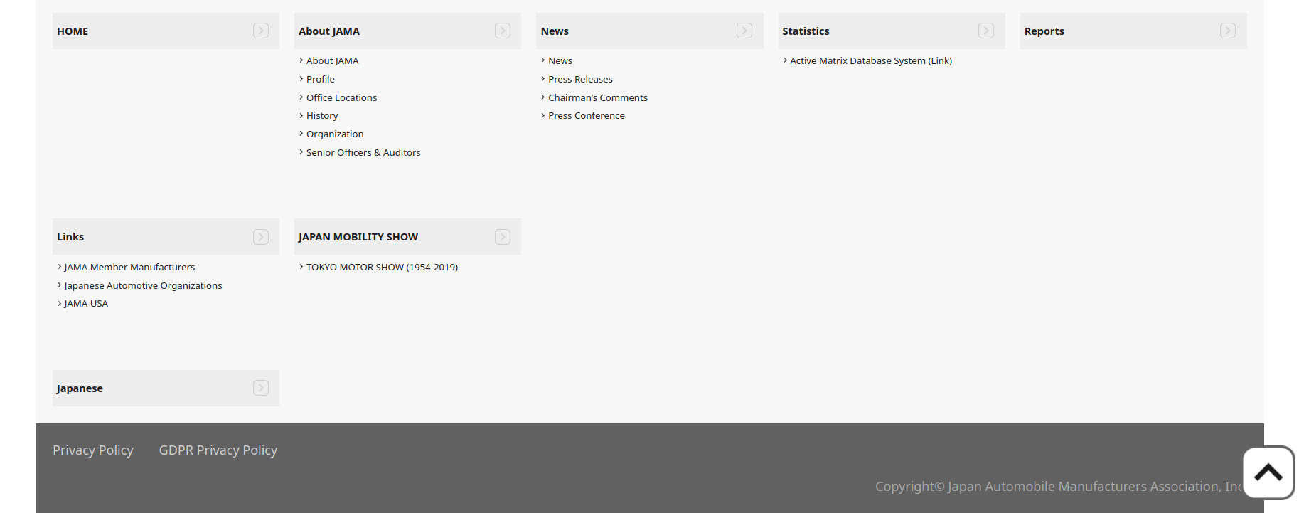Open the Privacy Policy link
Image resolution: width=1299 pixels, height=513 pixels.
[93, 450]
